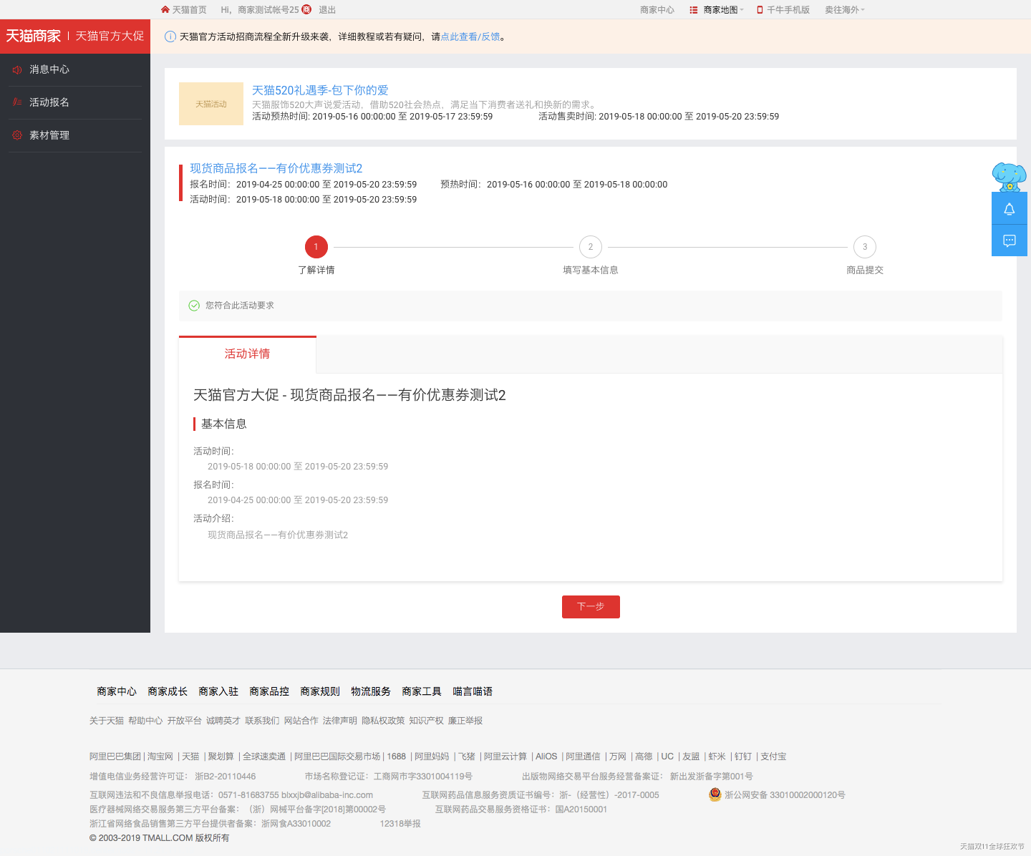
Task: Open the chat message icon
Action: [1009, 240]
